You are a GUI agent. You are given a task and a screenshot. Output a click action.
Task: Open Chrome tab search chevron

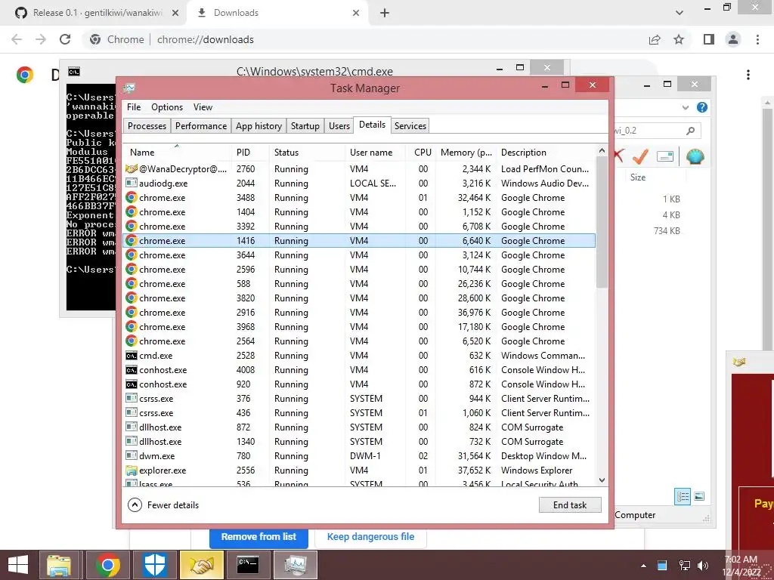click(x=680, y=13)
